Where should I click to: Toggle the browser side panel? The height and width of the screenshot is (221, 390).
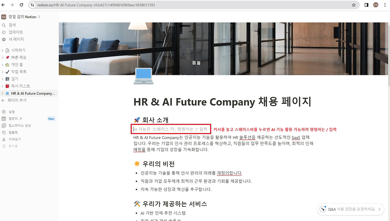pos(367,5)
